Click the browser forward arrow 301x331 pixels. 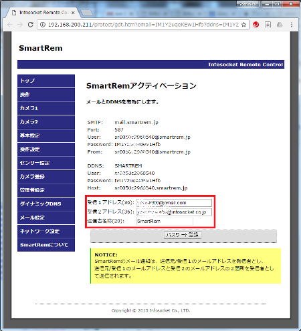(x=20, y=25)
